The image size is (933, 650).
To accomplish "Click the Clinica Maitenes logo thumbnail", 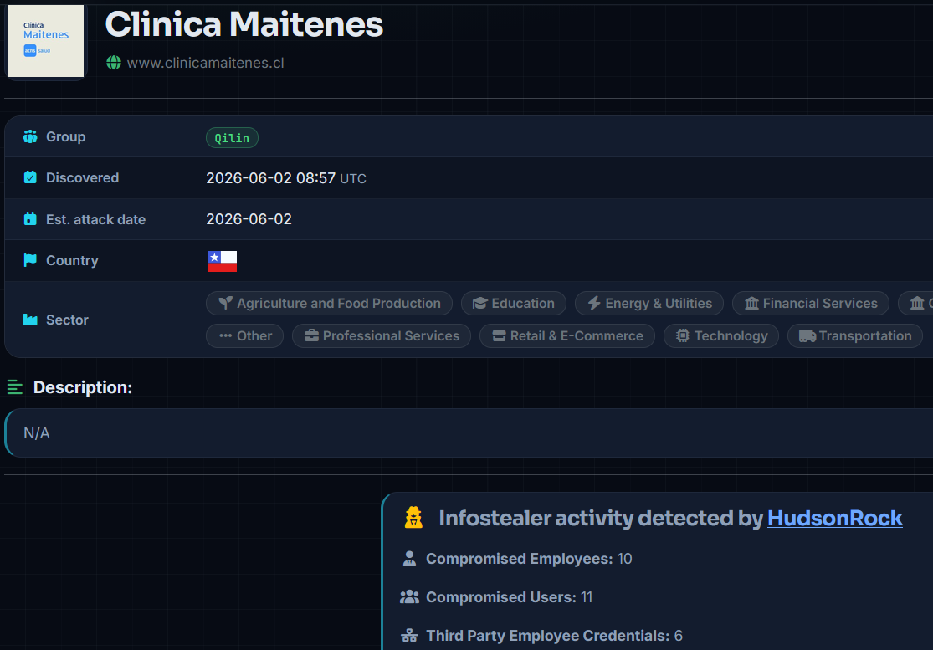I will point(46,40).
